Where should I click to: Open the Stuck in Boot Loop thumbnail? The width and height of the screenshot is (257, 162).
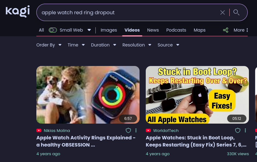coord(197,94)
